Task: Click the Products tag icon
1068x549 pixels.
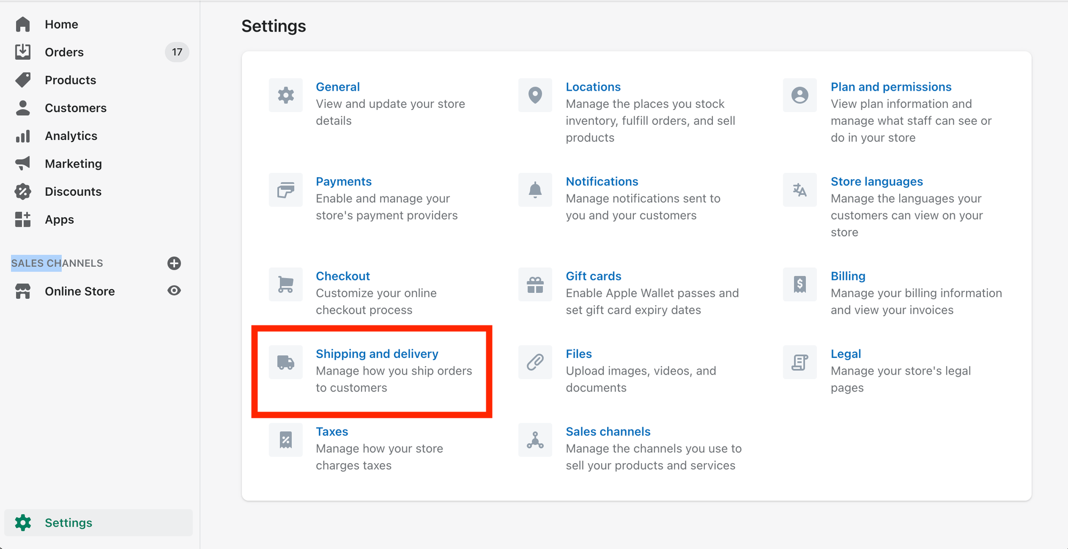Action: coord(22,79)
